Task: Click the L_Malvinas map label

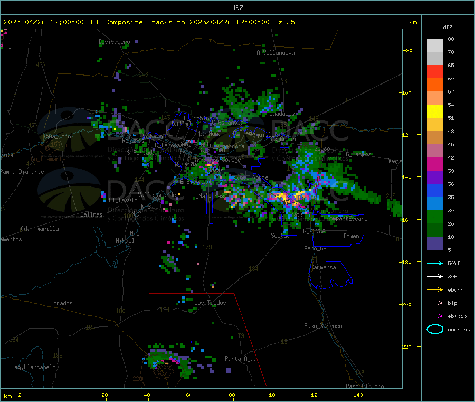Action: [x=208, y=196]
